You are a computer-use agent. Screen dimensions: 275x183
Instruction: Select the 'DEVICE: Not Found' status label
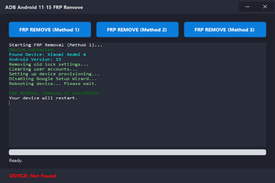pyautogui.click(x=33, y=176)
